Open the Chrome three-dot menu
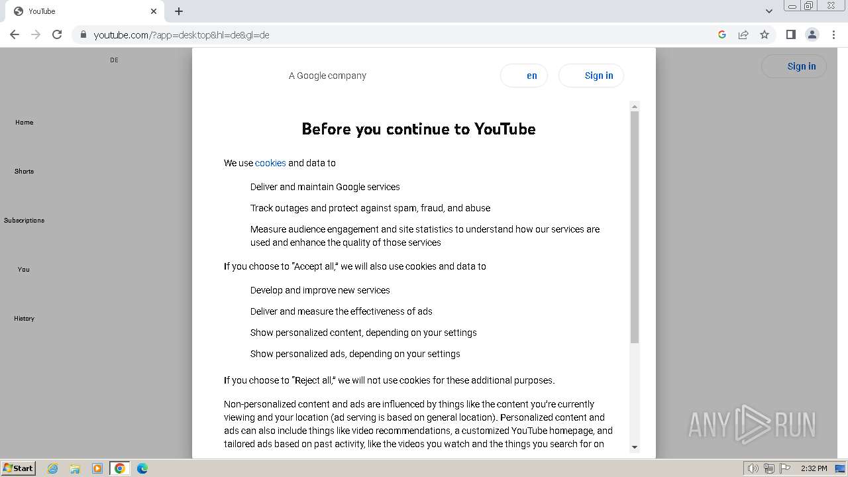Image resolution: width=848 pixels, height=477 pixels. tap(833, 34)
